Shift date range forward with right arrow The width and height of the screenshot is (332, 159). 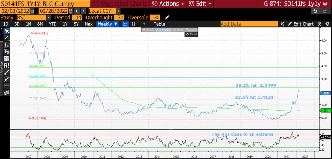pos(84,11)
